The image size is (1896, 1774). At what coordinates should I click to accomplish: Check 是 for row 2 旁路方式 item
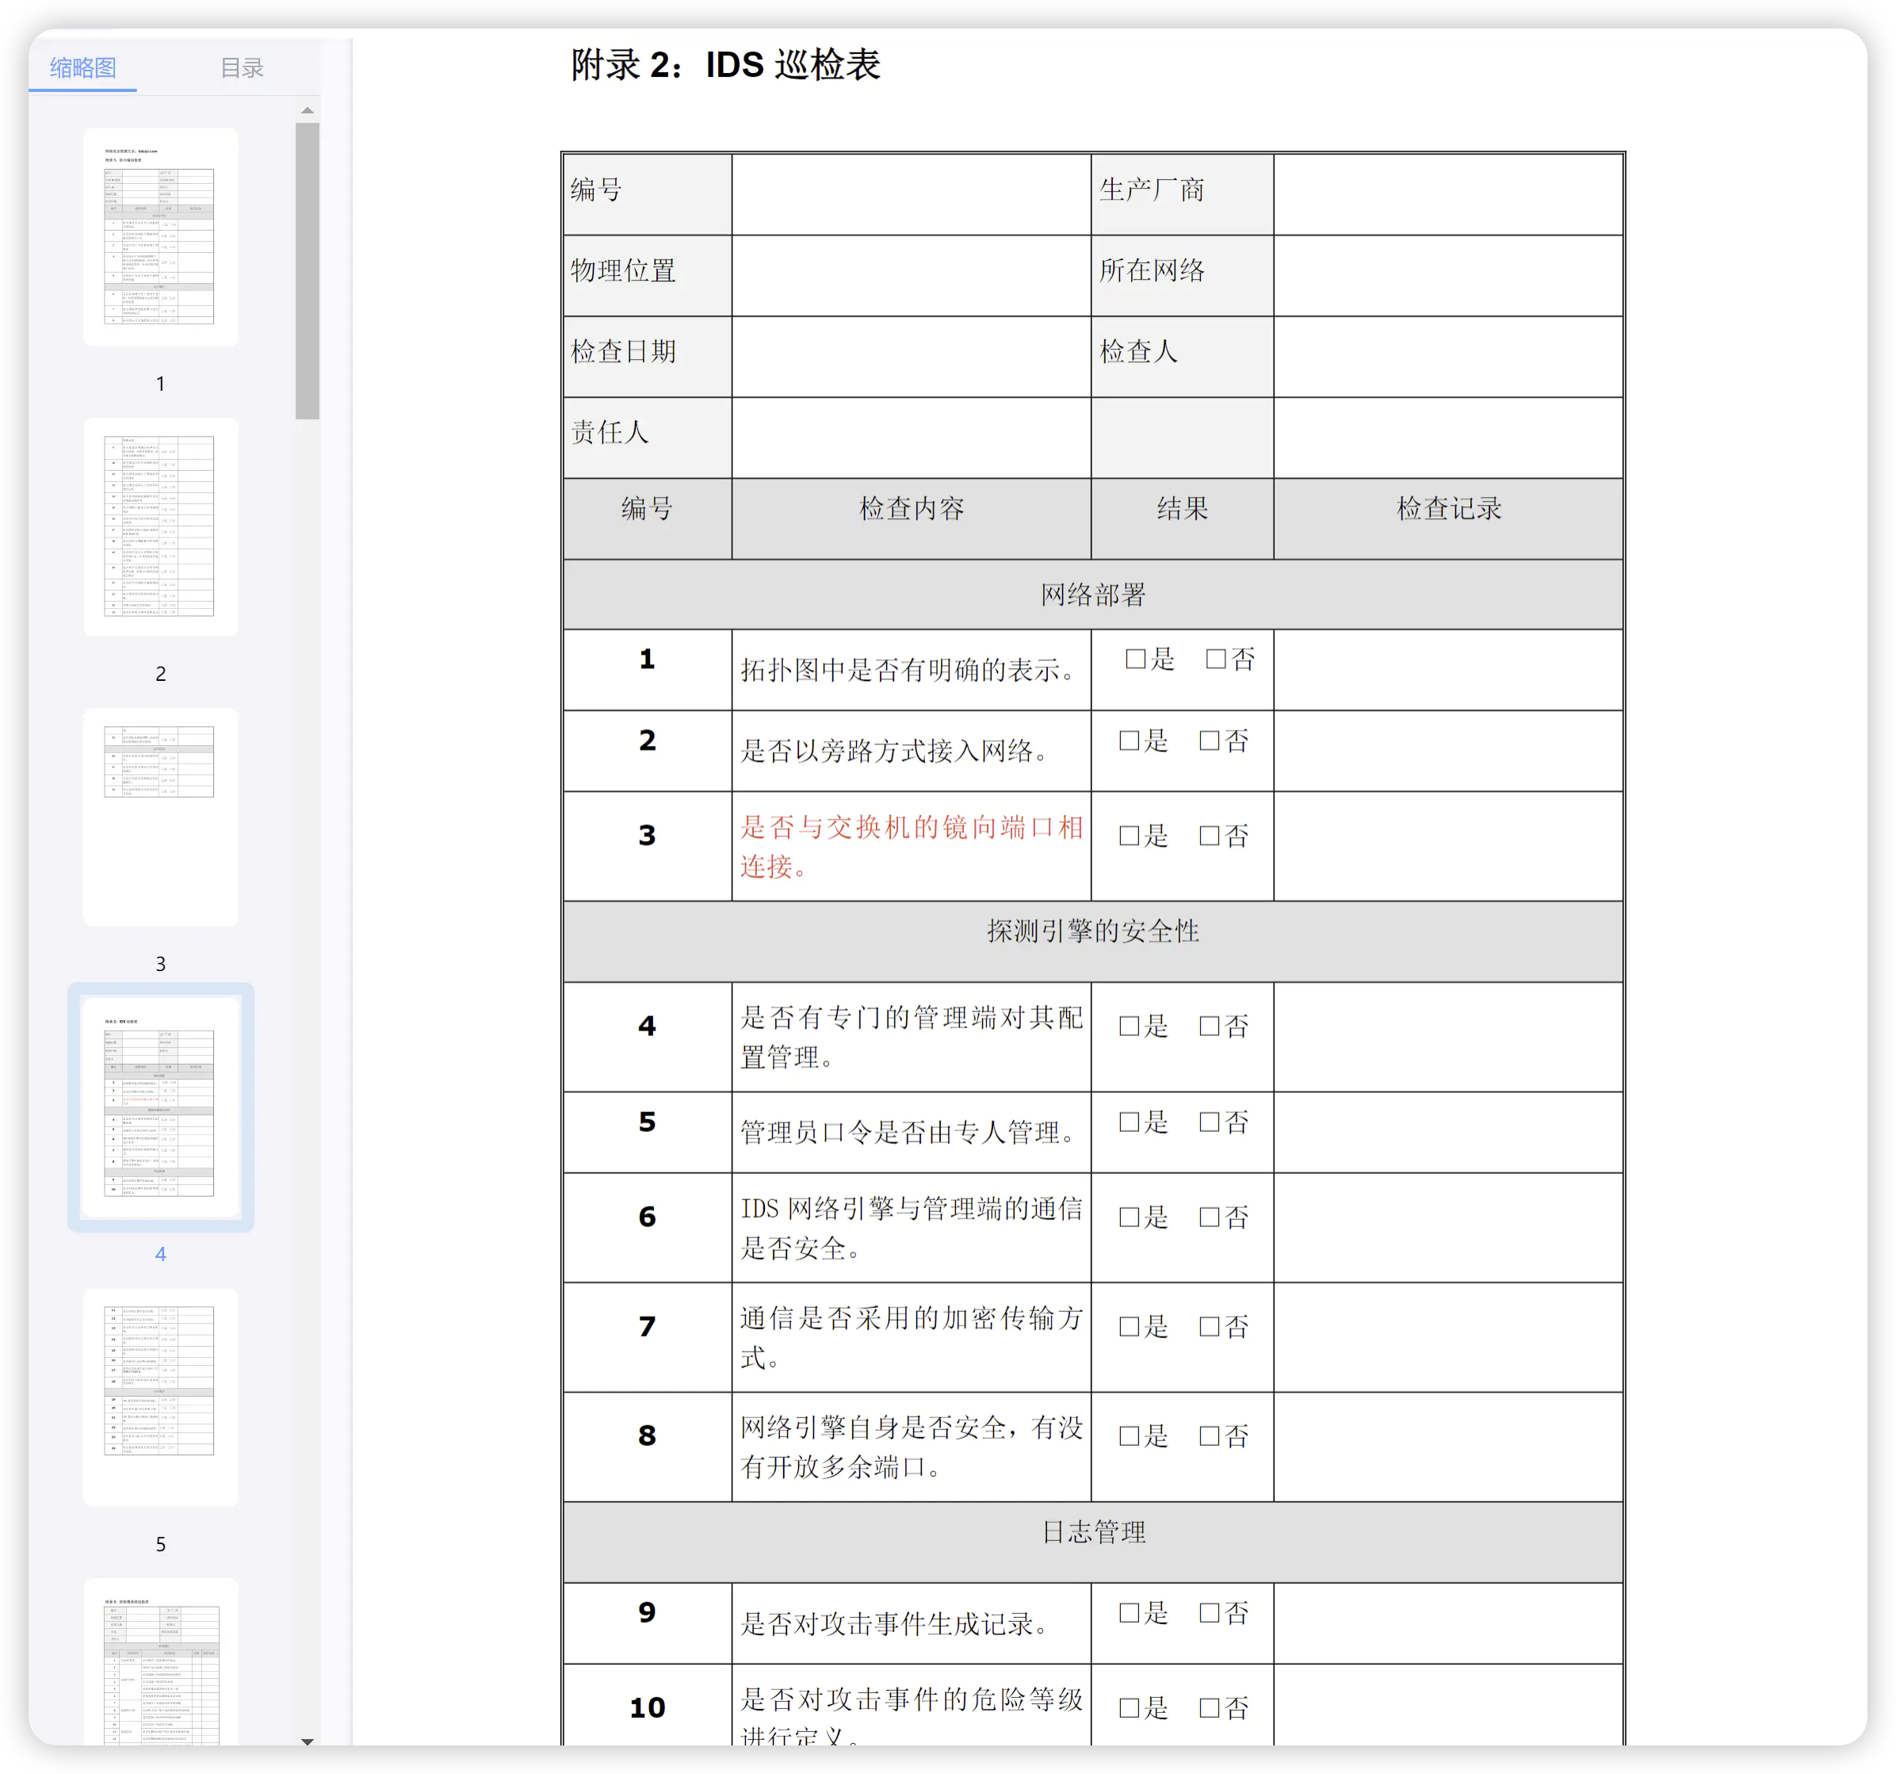click(1130, 741)
